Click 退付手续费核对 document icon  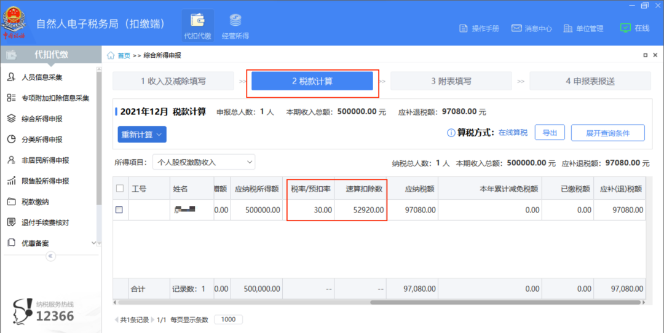(12, 222)
